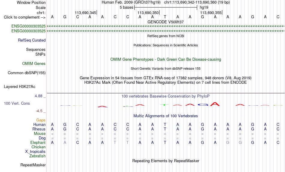Click the Layered H3K27Ac track label
This screenshot has width=285, height=172.
pos(19,87)
